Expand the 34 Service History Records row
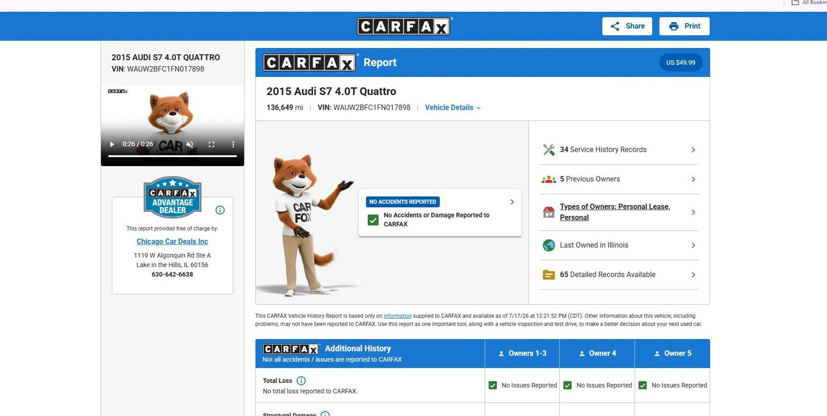This screenshot has width=827, height=416. [x=619, y=150]
